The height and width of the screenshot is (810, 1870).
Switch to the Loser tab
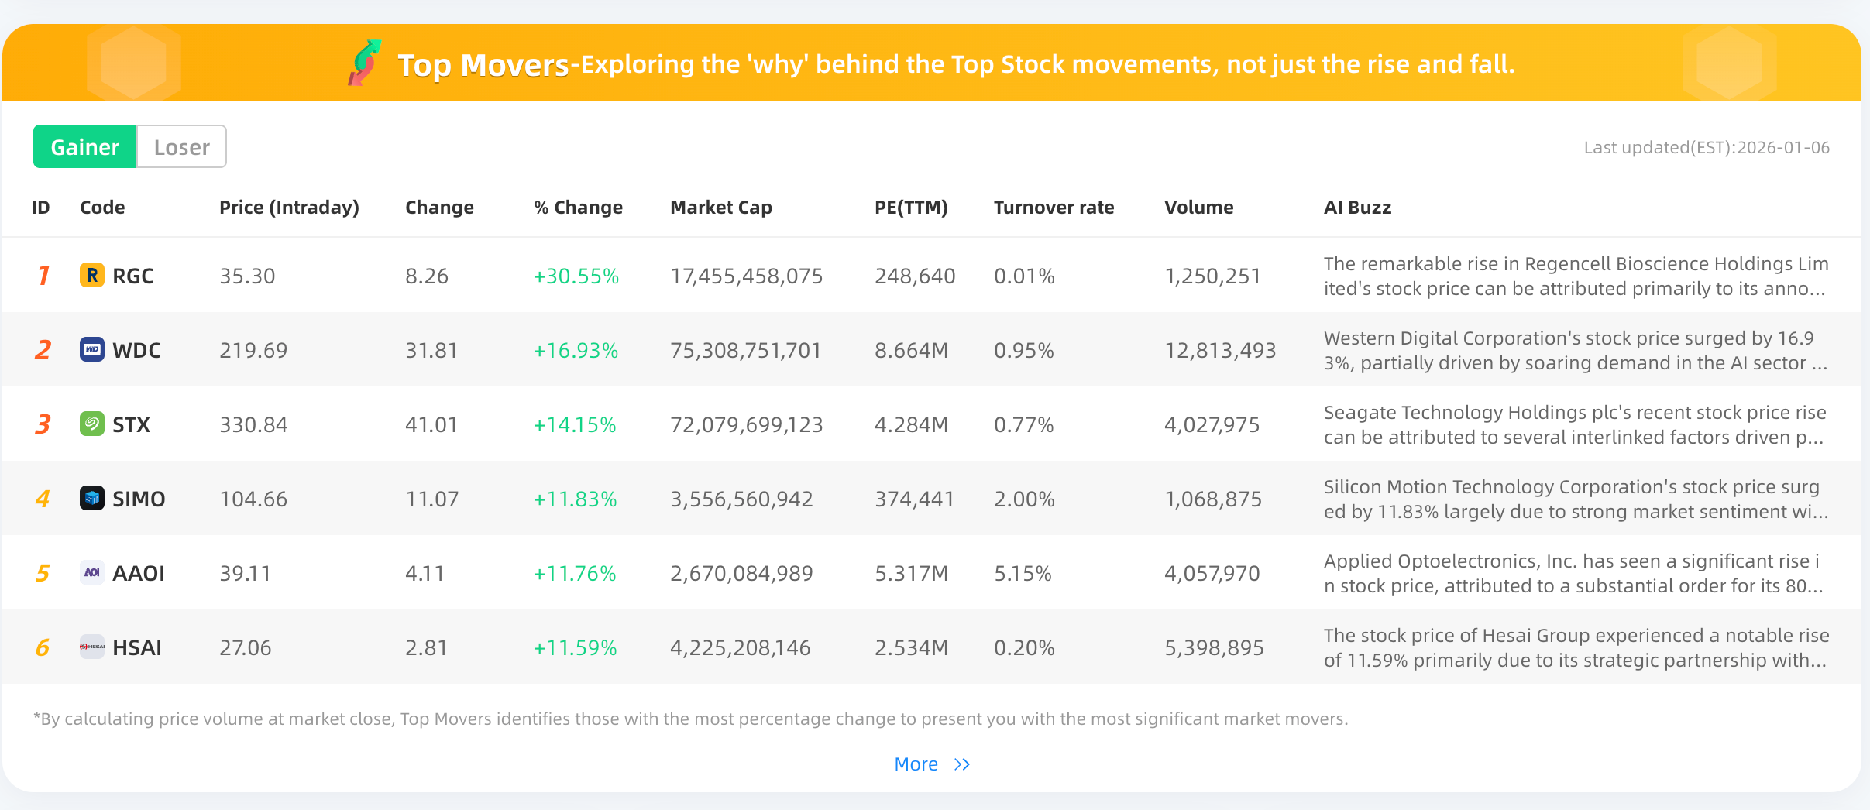click(181, 147)
